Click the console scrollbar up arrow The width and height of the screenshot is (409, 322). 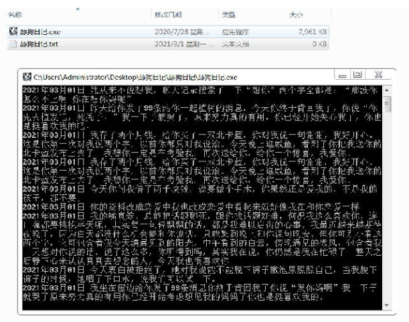(x=387, y=90)
